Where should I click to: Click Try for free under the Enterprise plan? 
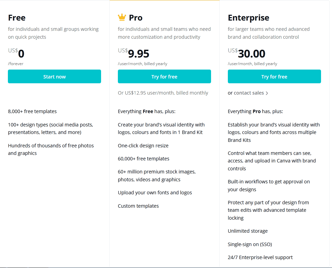coord(274,76)
